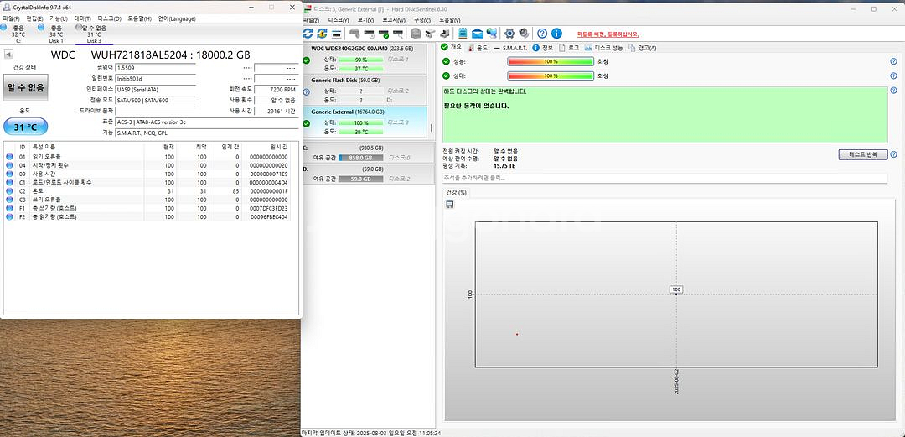
Task: Select Generic Flash Disk in Sentinel list
Action: 365,90
